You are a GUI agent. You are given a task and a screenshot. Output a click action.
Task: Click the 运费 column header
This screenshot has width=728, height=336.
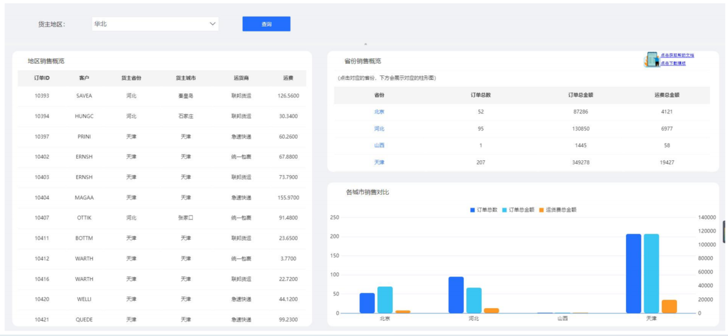(x=288, y=78)
